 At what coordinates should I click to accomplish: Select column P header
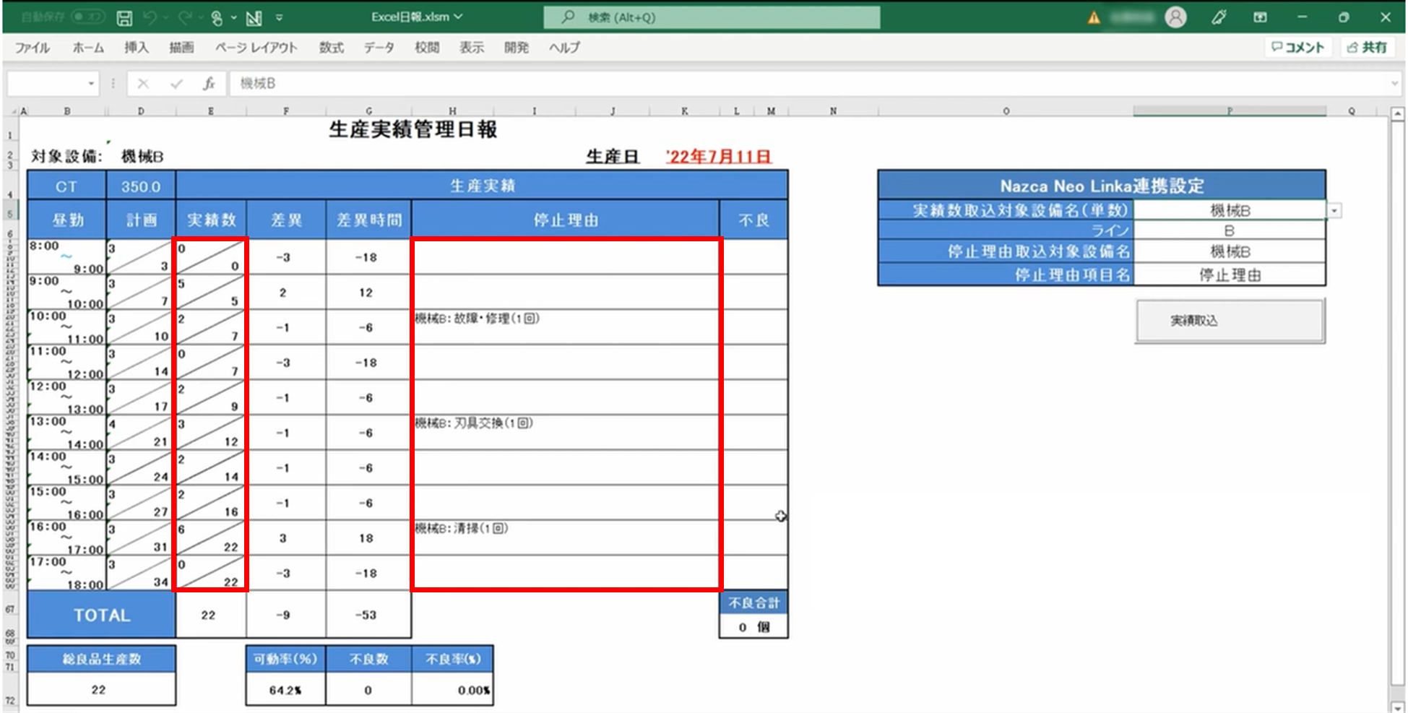tap(1230, 111)
